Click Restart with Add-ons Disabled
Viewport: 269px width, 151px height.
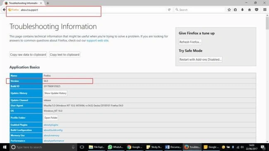pyautogui.click(x=200, y=60)
